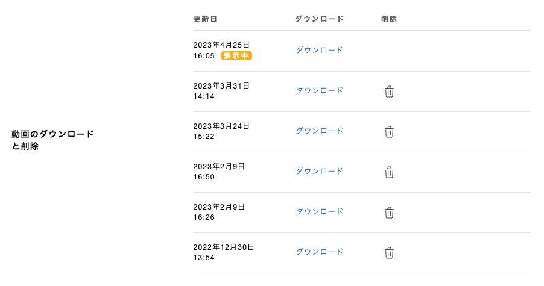Click the 2022年12月30日 date text
The width and height of the screenshot is (544, 286).
[224, 247]
